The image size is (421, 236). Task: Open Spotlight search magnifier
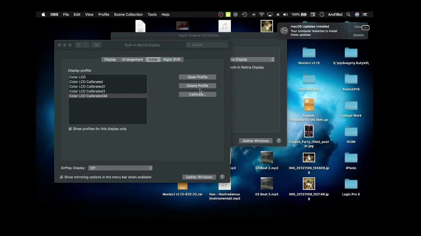click(x=349, y=14)
